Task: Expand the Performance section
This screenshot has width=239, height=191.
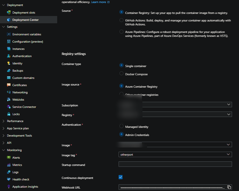Action: 4,121
